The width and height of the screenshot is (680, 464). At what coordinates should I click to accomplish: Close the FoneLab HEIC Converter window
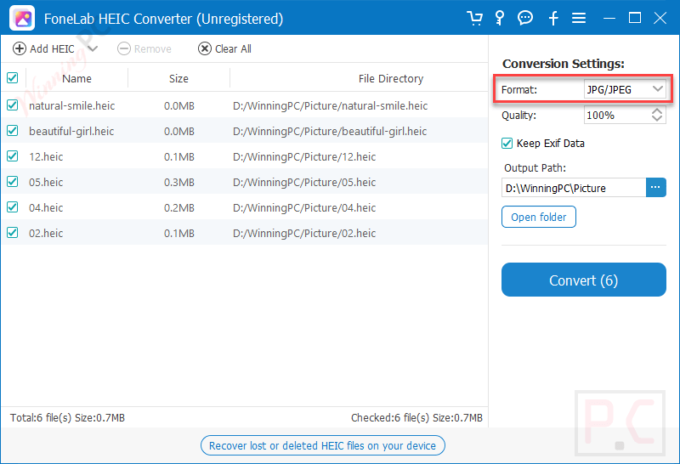660,18
